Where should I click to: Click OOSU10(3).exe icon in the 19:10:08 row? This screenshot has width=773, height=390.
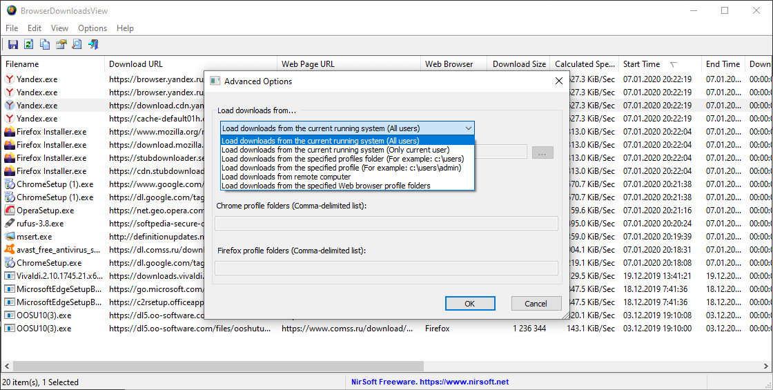[x=10, y=315]
